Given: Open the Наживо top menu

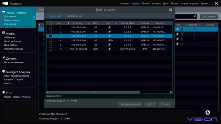Looking at the screenshot, I should click(124, 3).
